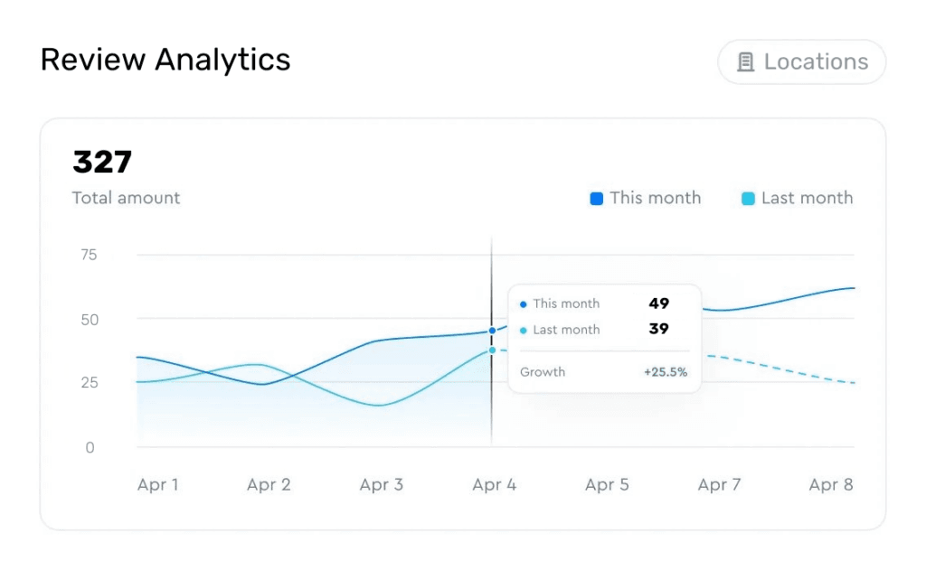The width and height of the screenshot is (926, 570).
Task: Click the Apr 1 axis label
Action: (157, 485)
